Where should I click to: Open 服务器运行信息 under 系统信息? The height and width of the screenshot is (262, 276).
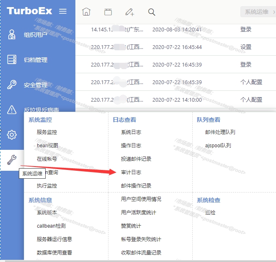[x=54, y=239]
